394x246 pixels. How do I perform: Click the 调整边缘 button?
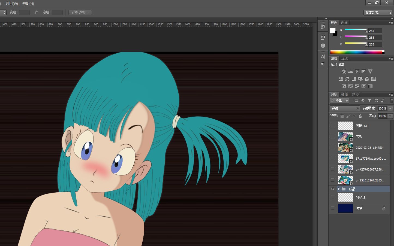pos(80,12)
